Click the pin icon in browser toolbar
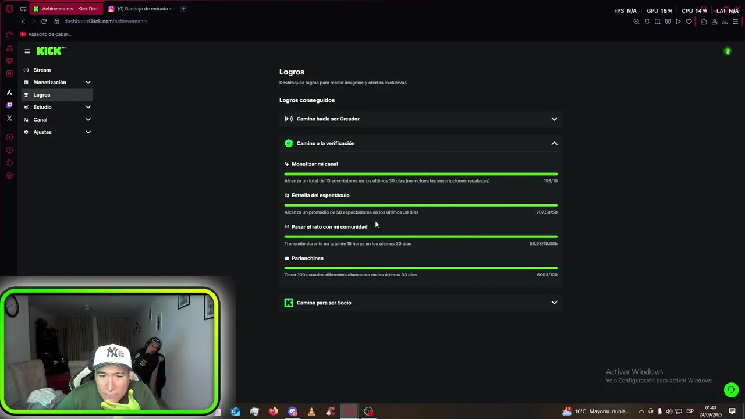This screenshot has height=419, width=745. (x=647, y=22)
